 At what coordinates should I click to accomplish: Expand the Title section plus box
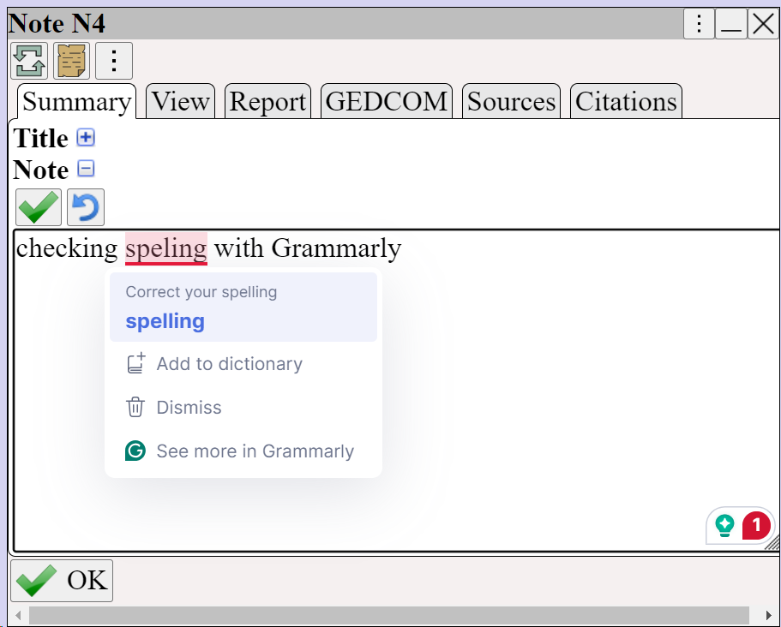pyautogui.click(x=86, y=137)
